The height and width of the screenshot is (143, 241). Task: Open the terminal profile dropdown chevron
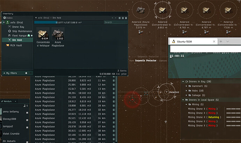pyautogui.click(x=228, y=42)
